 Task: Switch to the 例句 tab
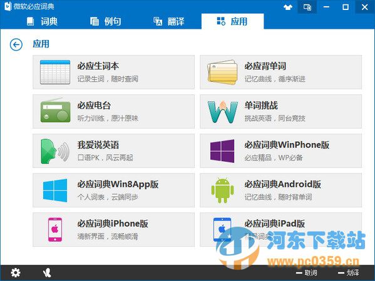(105, 21)
